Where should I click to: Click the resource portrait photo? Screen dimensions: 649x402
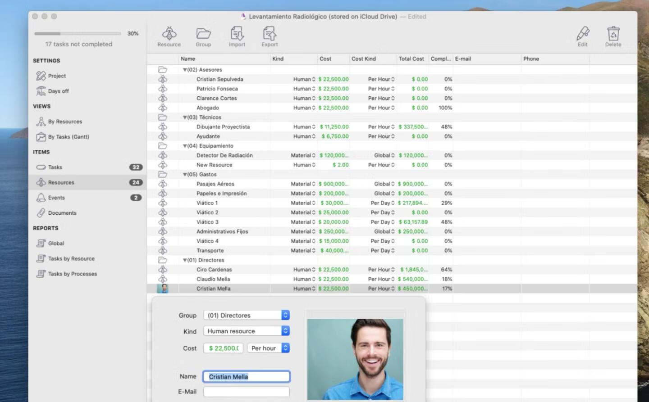(x=355, y=359)
